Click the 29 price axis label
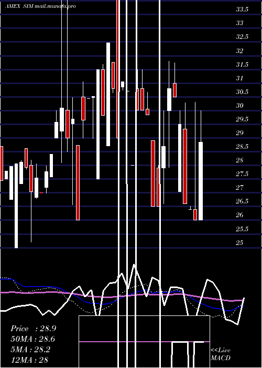The height and width of the screenshot is (368, 262). [239, 133]
